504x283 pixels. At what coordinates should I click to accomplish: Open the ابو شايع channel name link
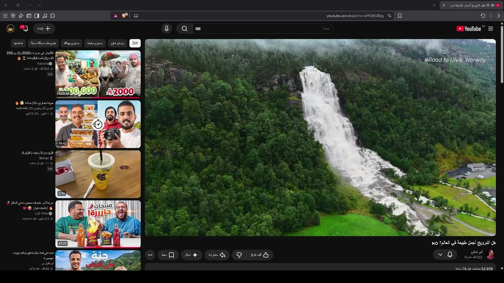click(477, 252)
